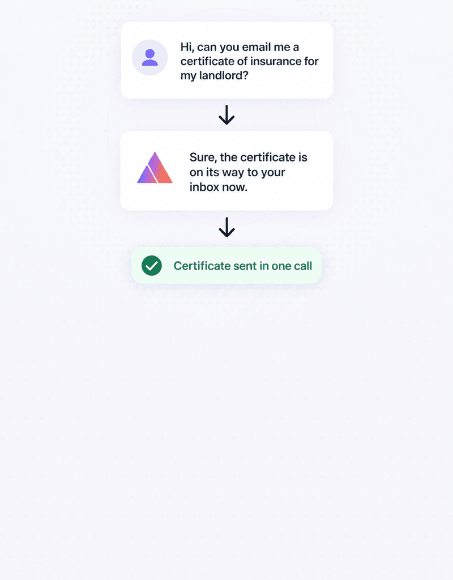Click the phrase 'certificate of insurance for'
Viewport: 453px width, 580px height.
250,61
